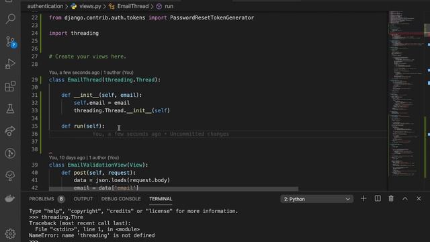
Task: Click 'authentication' in the breadcrumb
Action: pyautogui.click(x=45, y=6)
